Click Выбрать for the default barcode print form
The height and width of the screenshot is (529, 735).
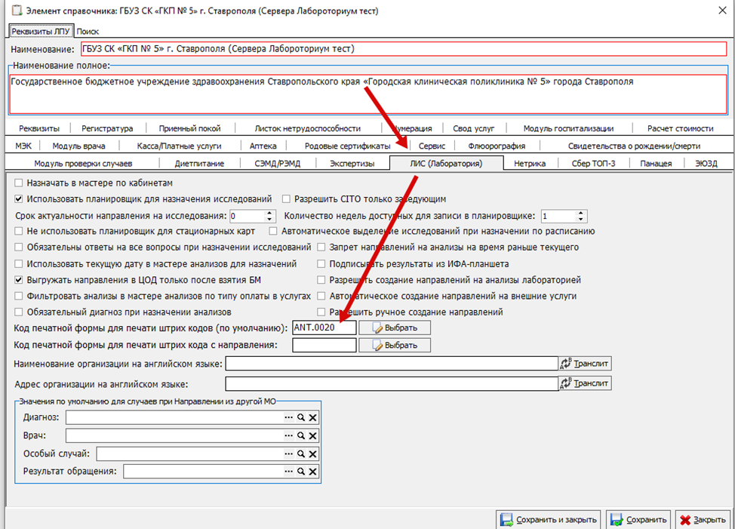coord(395,328)
